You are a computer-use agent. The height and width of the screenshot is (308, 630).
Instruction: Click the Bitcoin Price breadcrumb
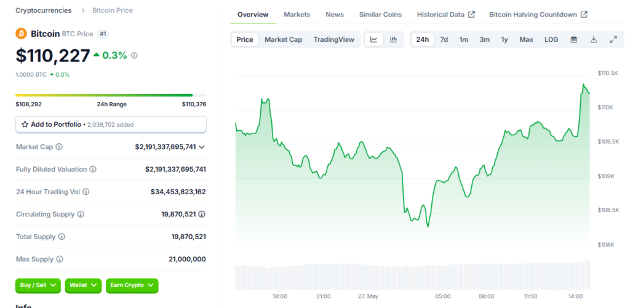[113, 10]
